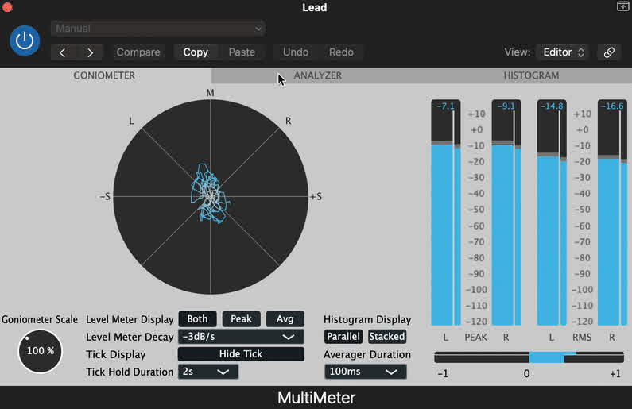
Task: Click the right RMS level meter
Action: (x=612, y=213)
